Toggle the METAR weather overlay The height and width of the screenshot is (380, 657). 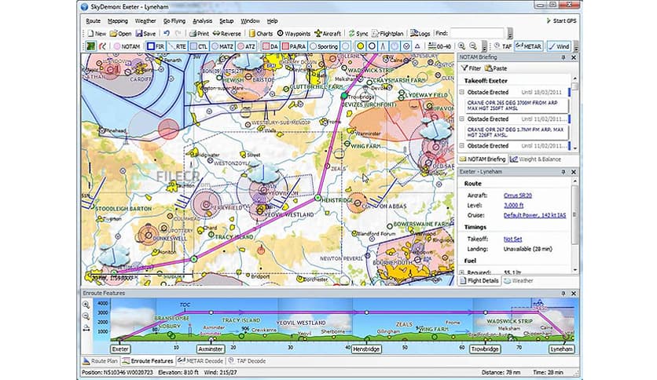[529, 46]
